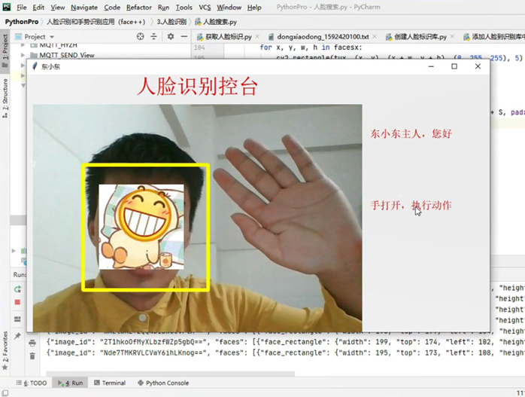525x397 pixels.
Task: Open the Edit menu
Action: (x=38, y=7)
